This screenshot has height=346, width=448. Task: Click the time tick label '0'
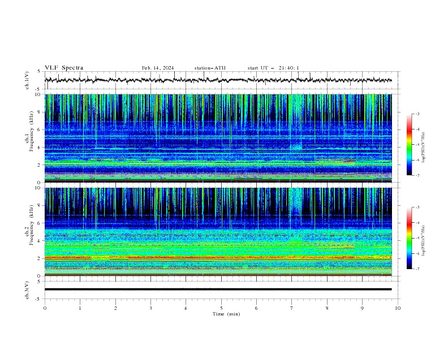(x=45, y=308)
